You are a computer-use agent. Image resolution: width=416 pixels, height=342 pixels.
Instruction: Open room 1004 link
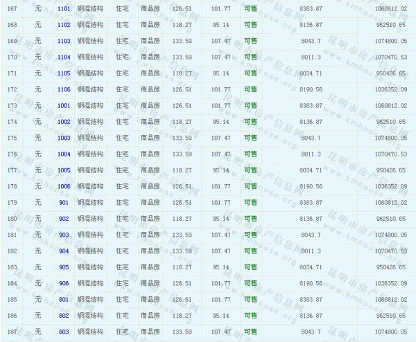tap(64, 154)
